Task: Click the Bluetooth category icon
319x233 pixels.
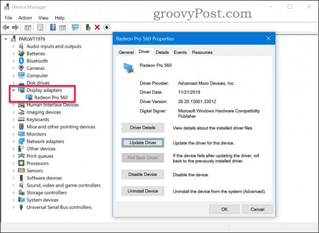Action: (x=21, y=61)
